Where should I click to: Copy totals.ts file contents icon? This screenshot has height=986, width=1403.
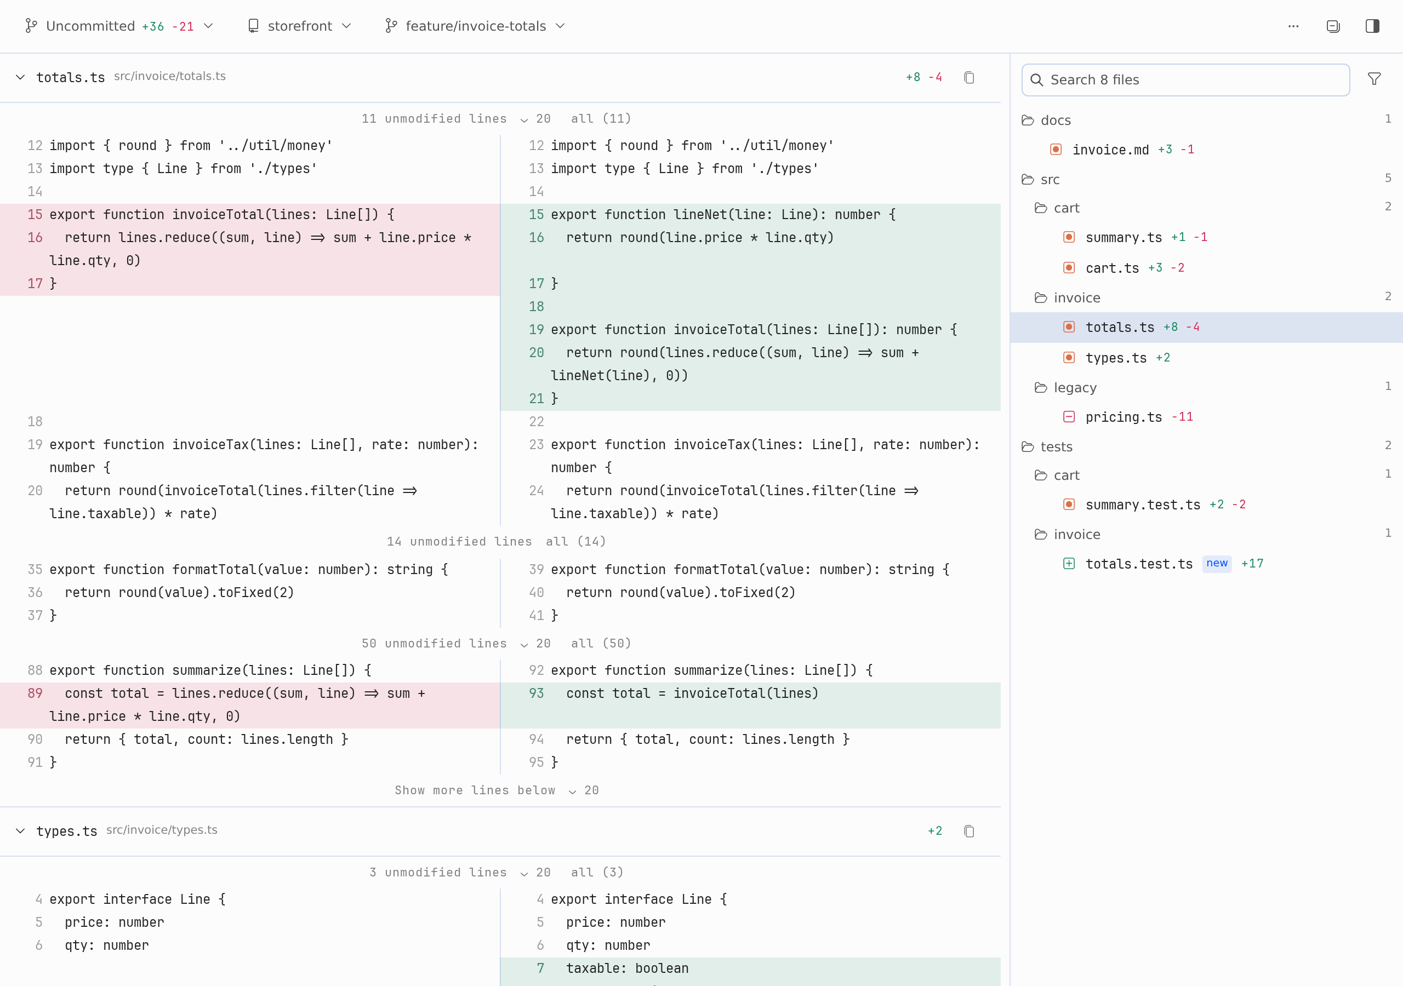pos(969,78)
